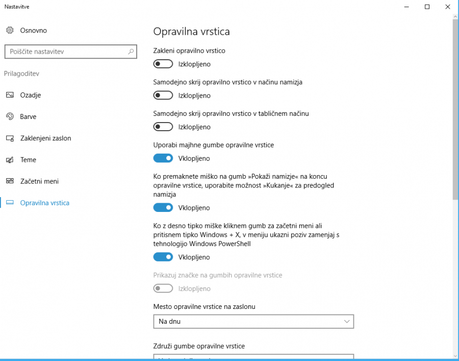Screen dimensions: 459x361
Task: Disable the Windows PowerShell replacement toggle
Action: coord(163,257)
